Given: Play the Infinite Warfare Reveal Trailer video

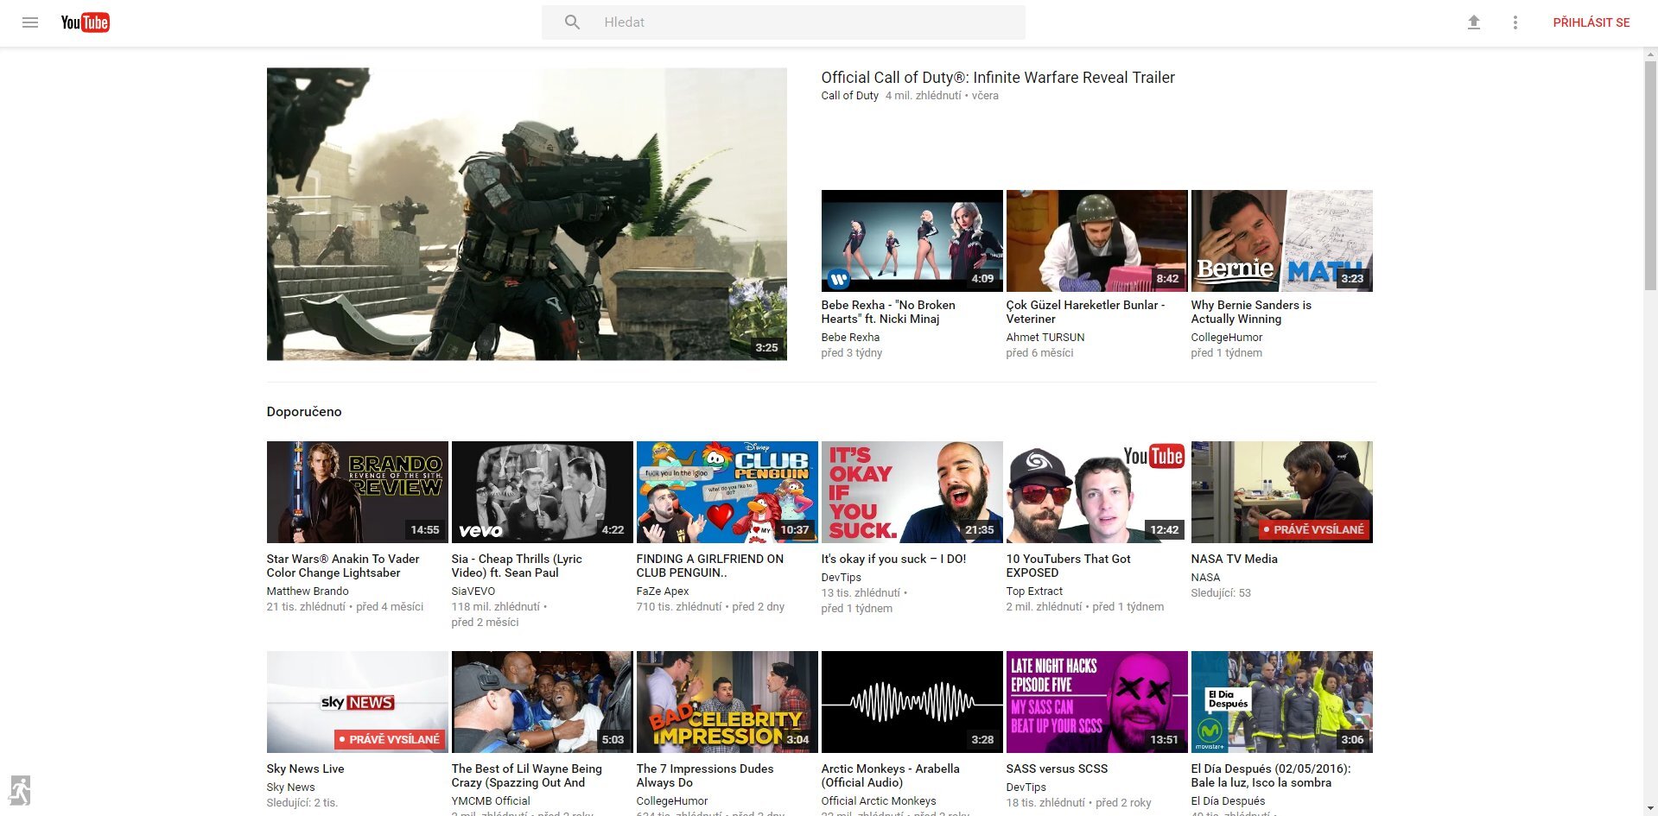Looking at the screenshot, I should tap(526, 214).
